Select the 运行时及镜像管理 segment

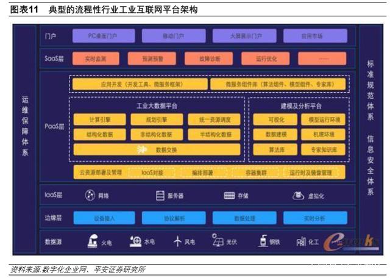[x=311, y=173]
